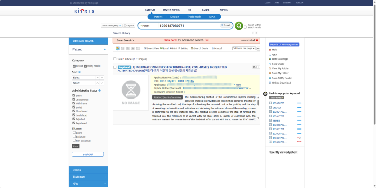Image resolution: width=376 pixels, height=188 pixels.
Task: Expand the Integrated Search panel
Action: tap(88, 41)
